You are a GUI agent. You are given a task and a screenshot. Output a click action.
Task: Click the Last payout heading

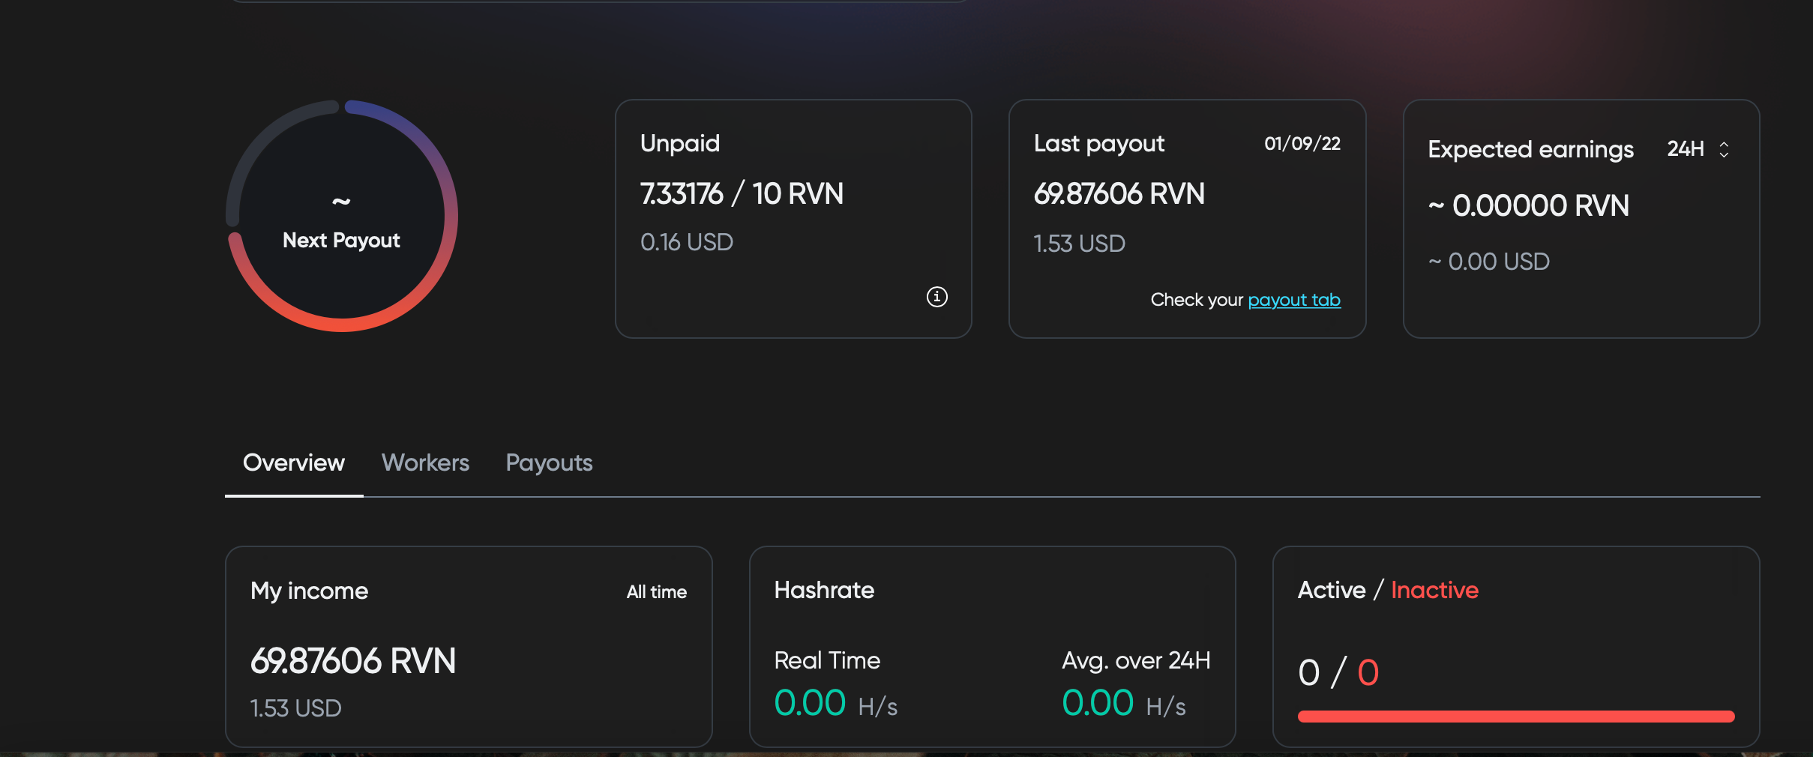[x=1099, y=143]
